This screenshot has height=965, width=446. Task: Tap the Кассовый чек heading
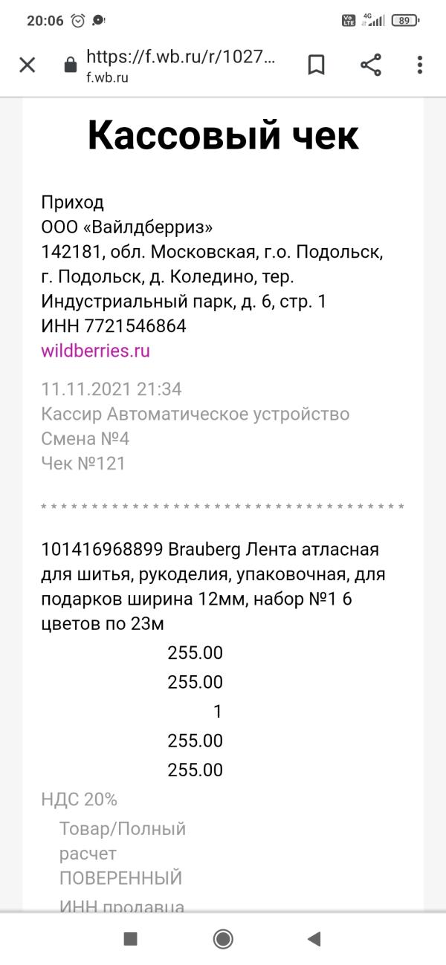click(223, 135)
